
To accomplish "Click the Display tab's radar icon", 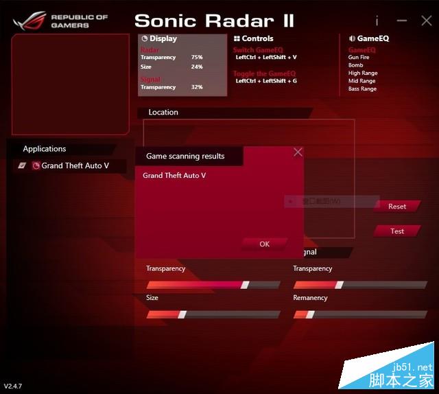I will (x=145, y=38).
